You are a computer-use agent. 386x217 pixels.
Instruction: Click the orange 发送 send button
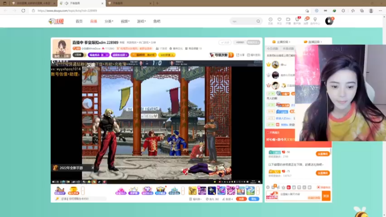point(326,196)
